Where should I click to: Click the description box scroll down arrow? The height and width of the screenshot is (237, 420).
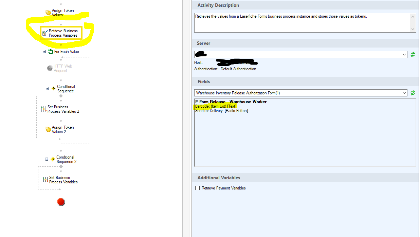point(413,29)
